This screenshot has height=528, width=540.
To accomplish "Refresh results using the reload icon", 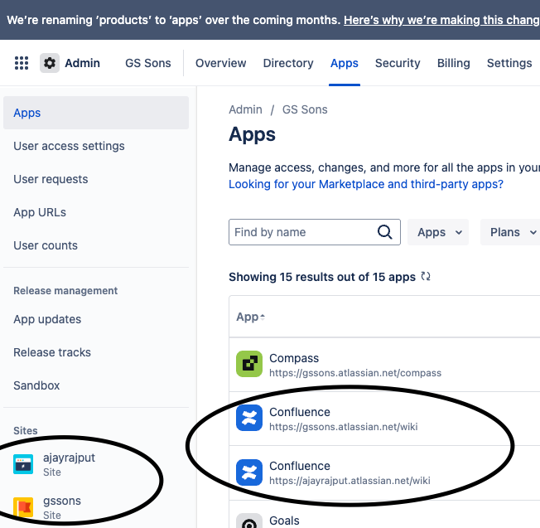I will pos(426,276).
